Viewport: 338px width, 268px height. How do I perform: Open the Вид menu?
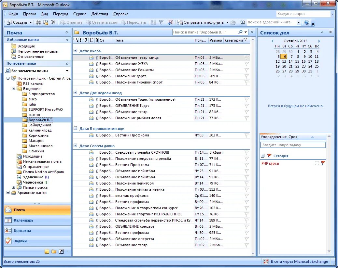coord(45,14)
